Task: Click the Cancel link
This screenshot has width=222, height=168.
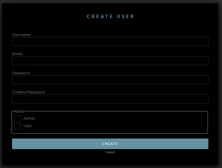Action: (110, 152)
